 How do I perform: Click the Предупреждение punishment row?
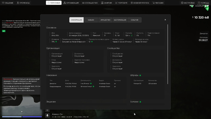86,87
